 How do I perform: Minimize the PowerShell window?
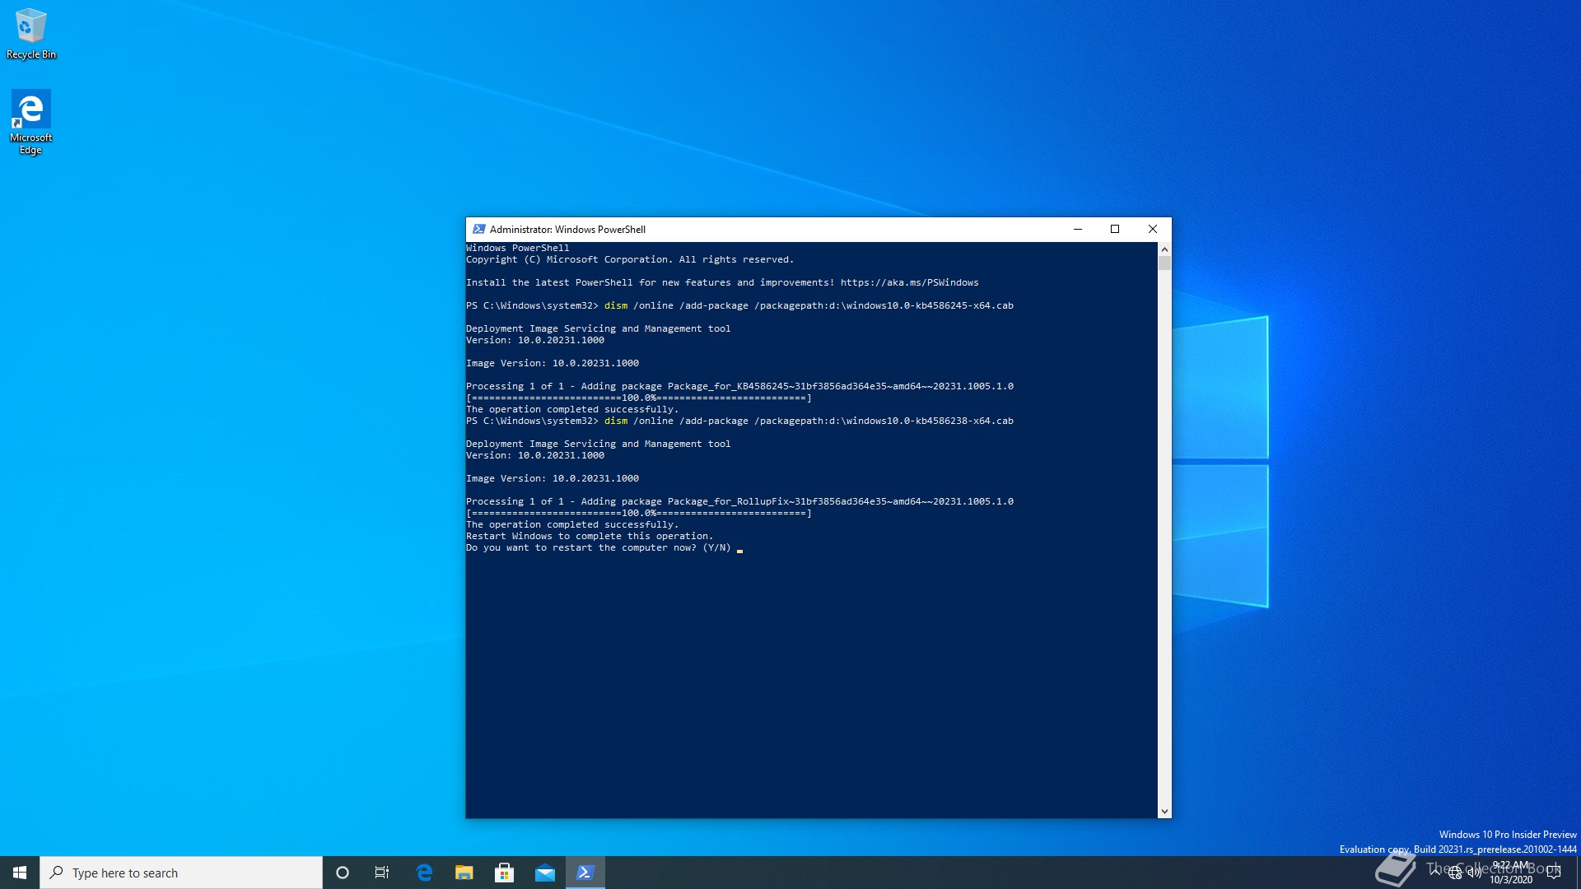[x=1077, y=229]
